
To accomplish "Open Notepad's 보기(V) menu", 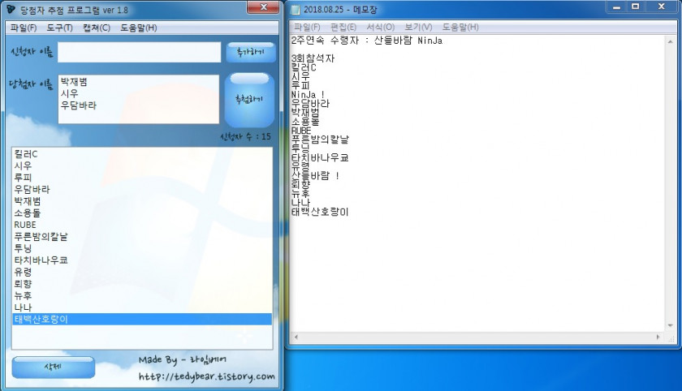I will click(x=418, y=27).
